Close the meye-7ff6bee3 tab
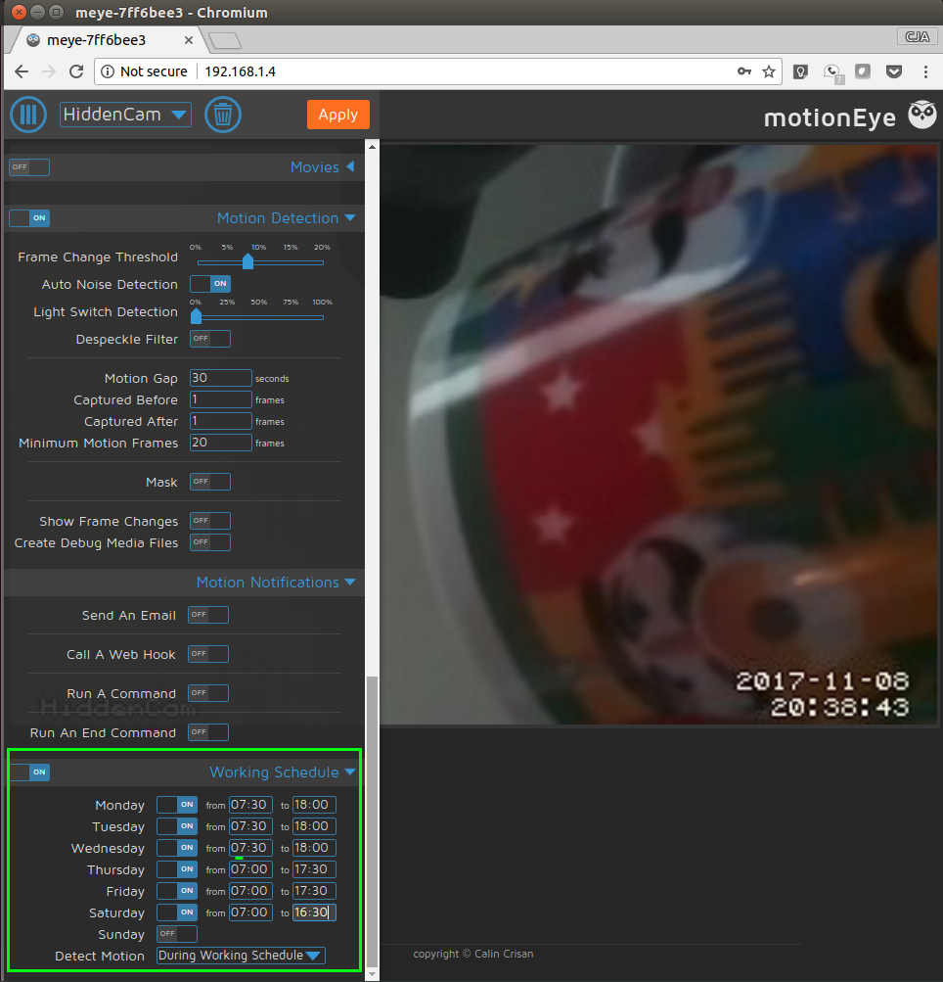 pos(189,40)
